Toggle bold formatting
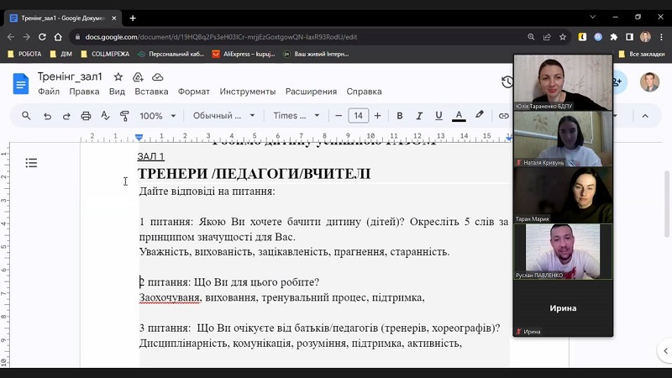 pyautogui.click(x=400, y=116)
